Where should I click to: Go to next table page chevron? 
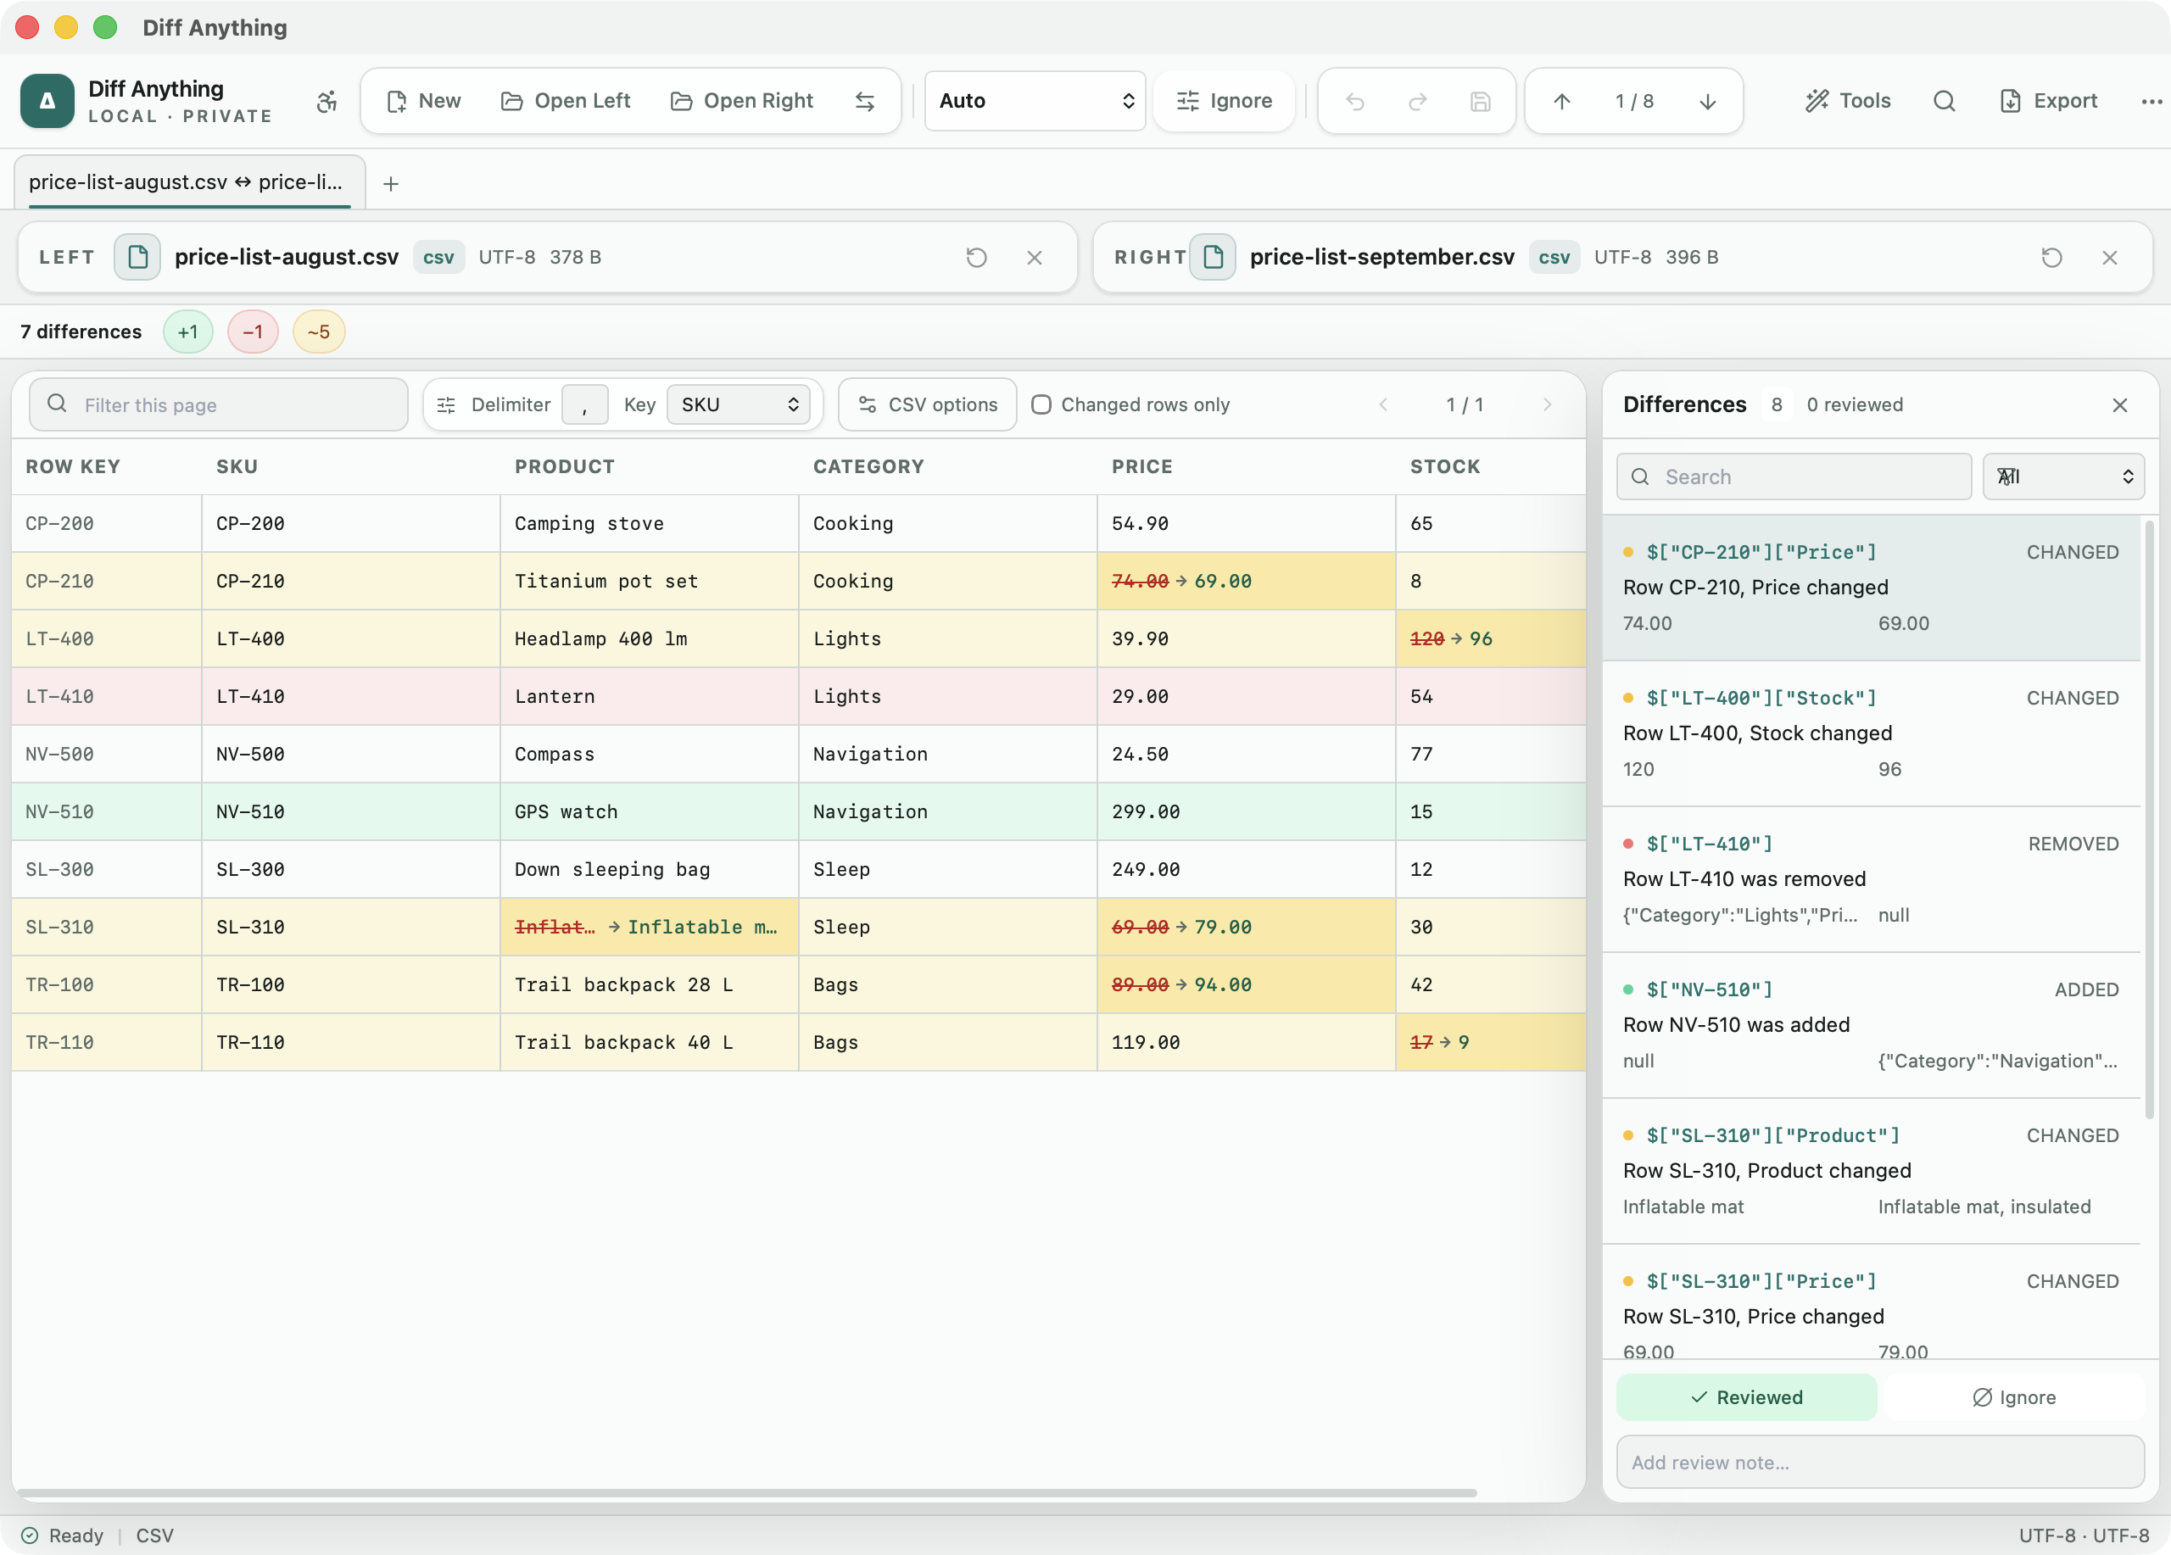[1547, 404]
